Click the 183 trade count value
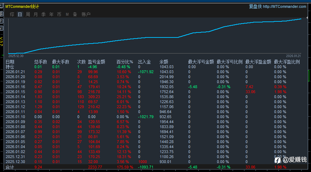The image size is (311, 172). tap(81, 97)
